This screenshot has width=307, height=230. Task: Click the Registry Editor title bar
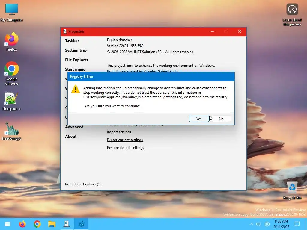point(151,77)
